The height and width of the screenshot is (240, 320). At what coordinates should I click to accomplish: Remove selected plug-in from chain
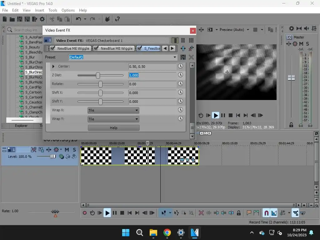pos(191,48)
